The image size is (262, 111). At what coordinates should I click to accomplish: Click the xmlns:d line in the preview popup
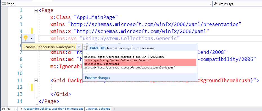pos(130,68)
